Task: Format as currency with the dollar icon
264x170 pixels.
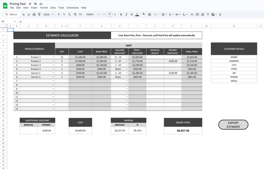Action: pyautogui.click(x=59, y=15)
